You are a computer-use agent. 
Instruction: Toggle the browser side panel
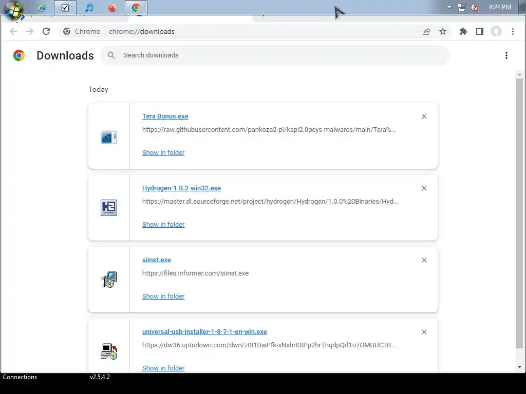(480, 31)
